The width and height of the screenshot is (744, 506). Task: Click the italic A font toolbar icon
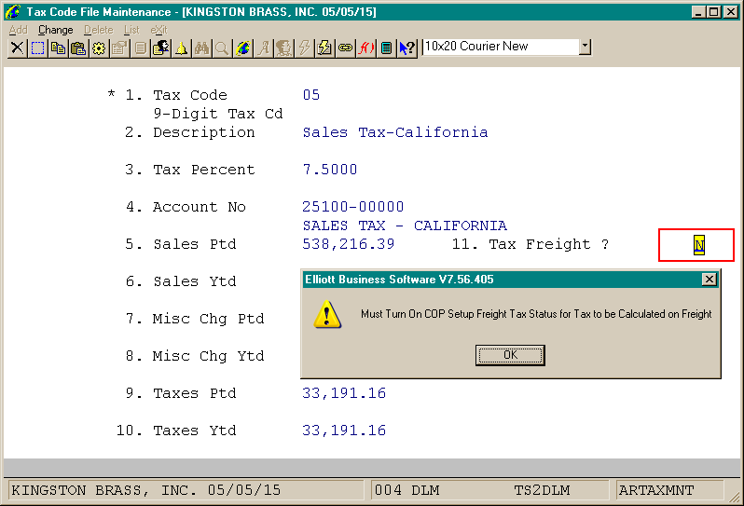coord(263,48)
